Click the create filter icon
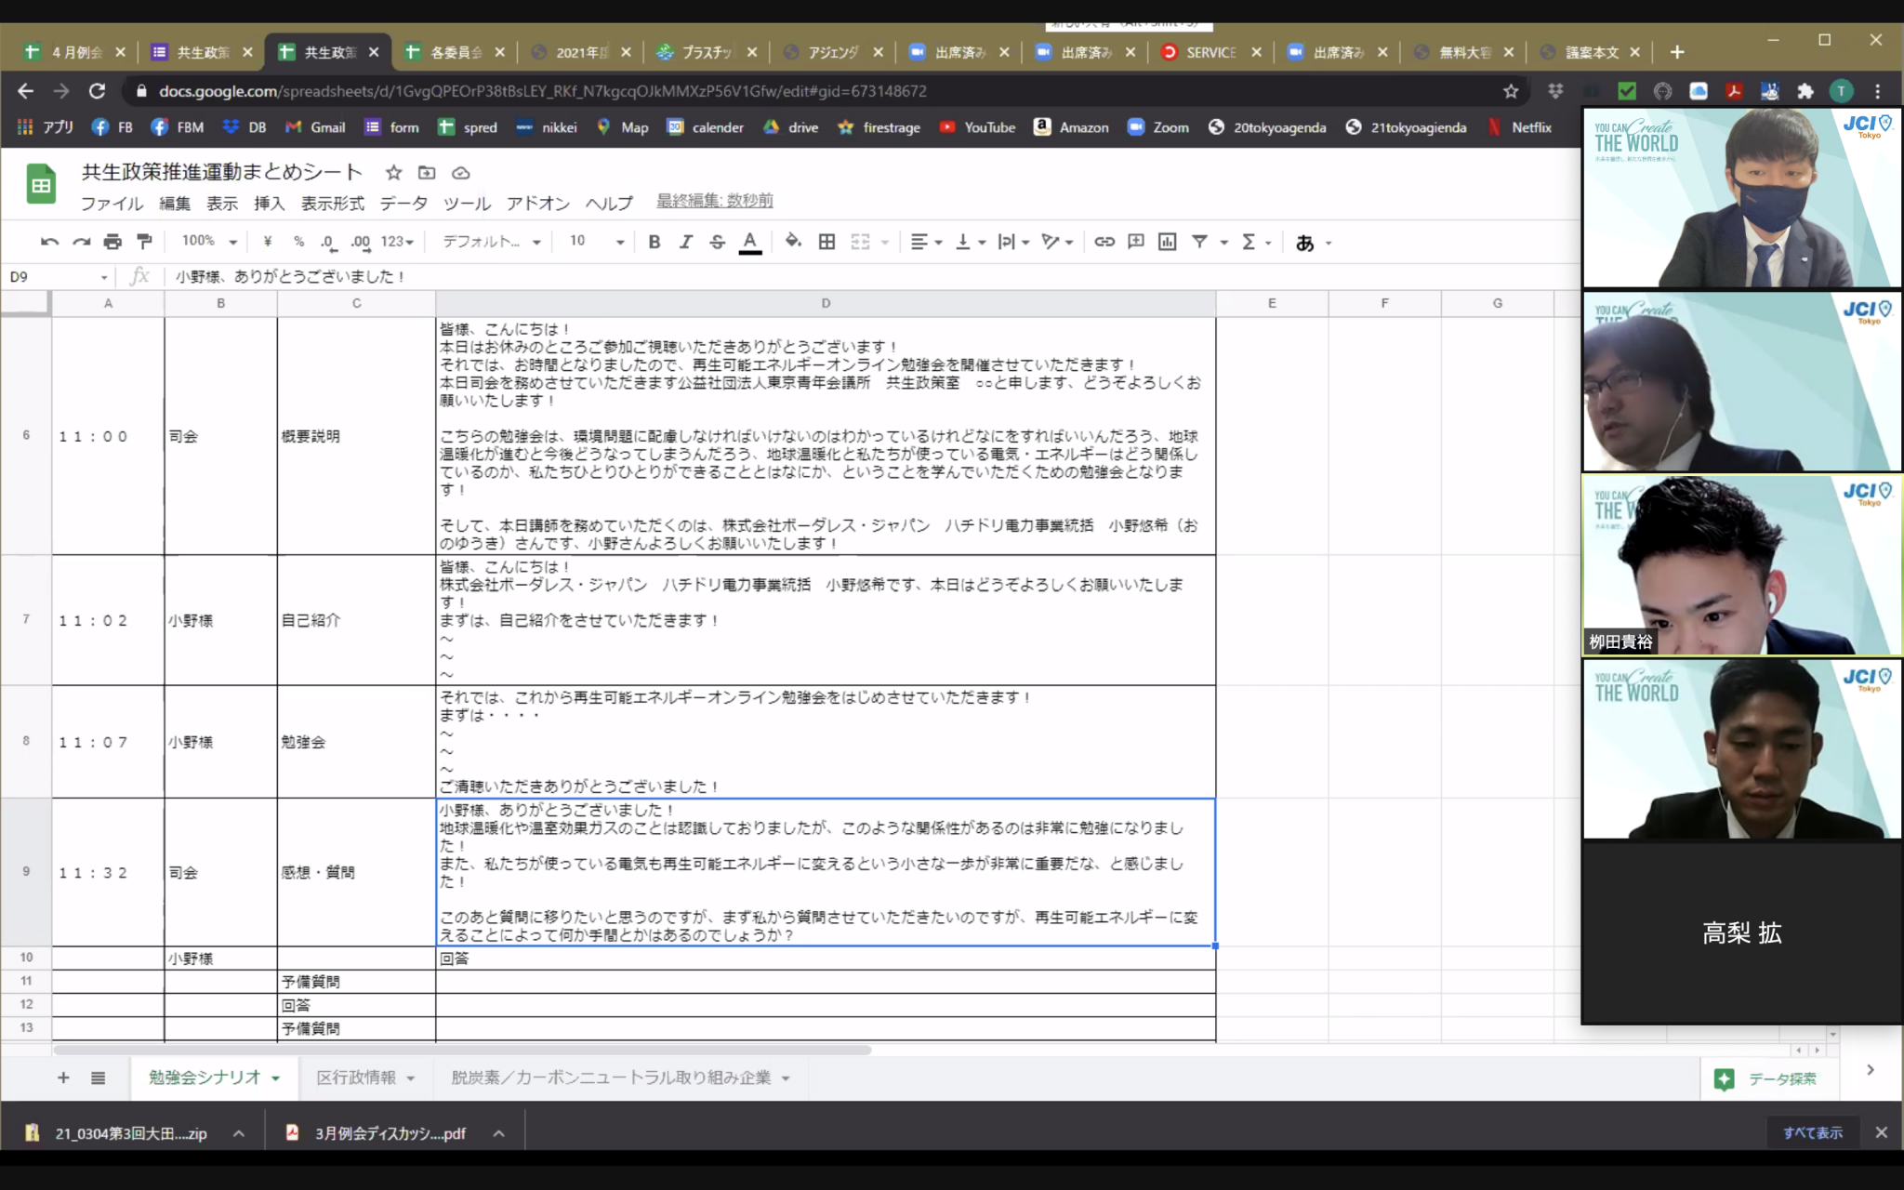This screenshot has width=1904, height=1190. tap(1199, 242)
